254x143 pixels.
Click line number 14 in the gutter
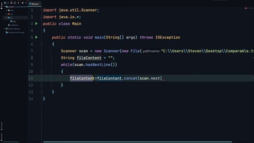pyautogui.click(x=31, y=99)
